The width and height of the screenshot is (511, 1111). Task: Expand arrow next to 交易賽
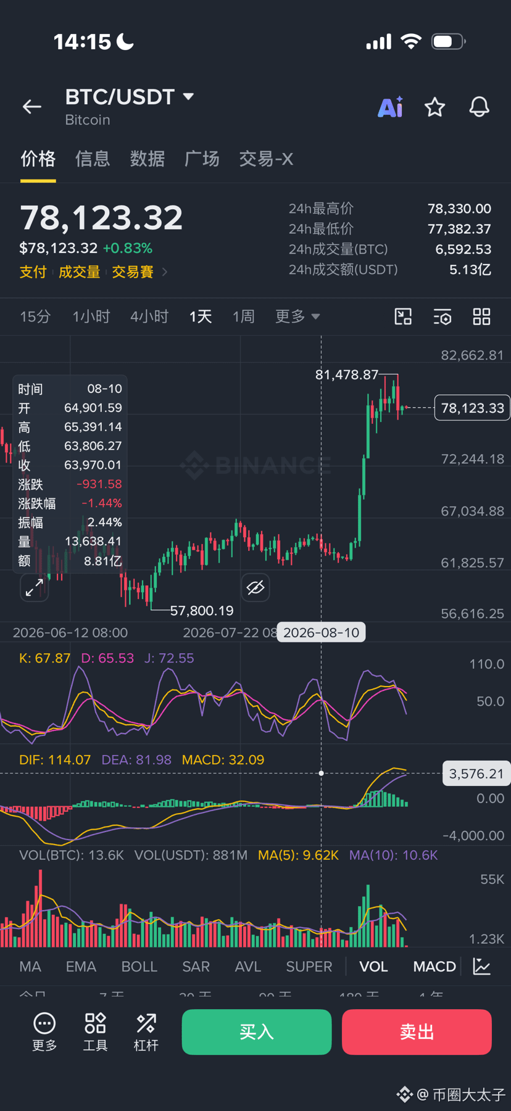click(164, 271)
